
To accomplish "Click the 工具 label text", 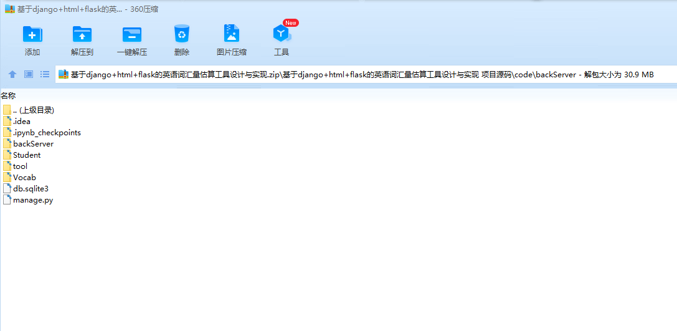I will [282, 52].
